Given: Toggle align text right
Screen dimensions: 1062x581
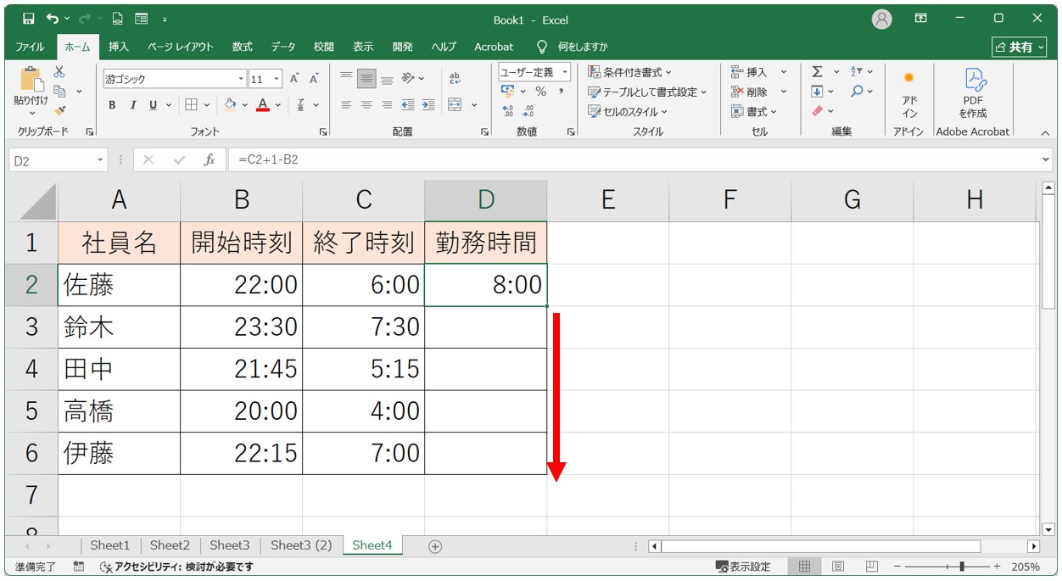Looking at the screenshot, I should click(387, 105).
